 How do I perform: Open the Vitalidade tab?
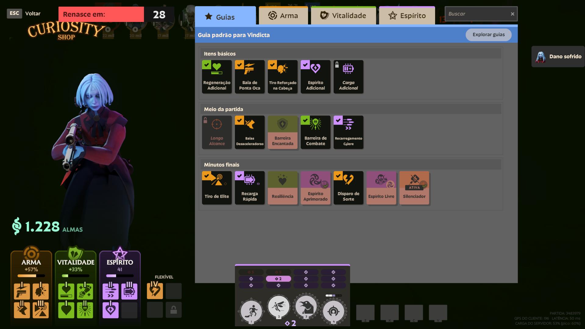(343, 16)
